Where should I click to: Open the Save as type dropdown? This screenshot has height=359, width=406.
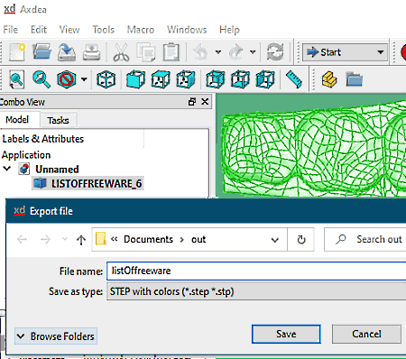pos(256,291)
